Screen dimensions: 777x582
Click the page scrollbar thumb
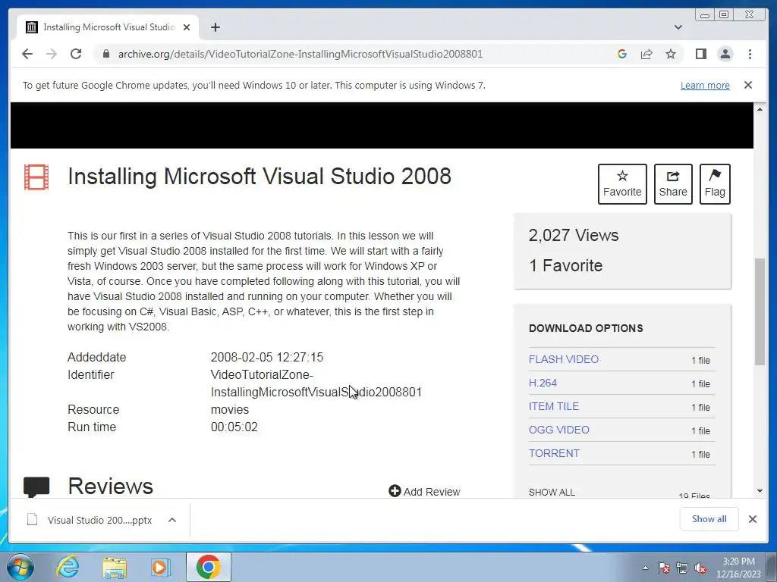coord(760,311)
